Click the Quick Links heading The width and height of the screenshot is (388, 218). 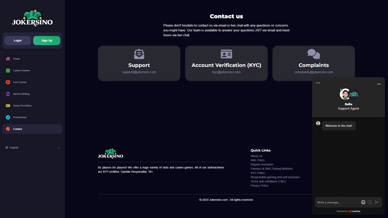[260, 150]
